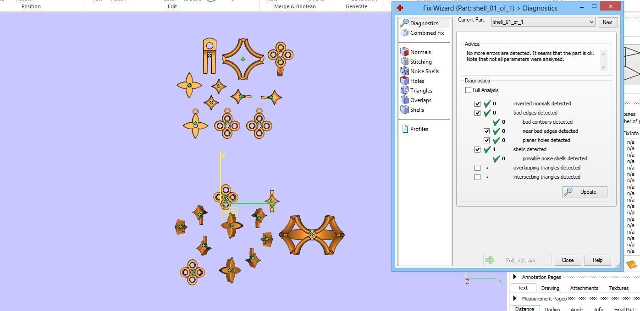The image size is (640, 311).
Task: Select the large diamond-frame part in top view
Action: pyautogui.click(x=243, y=59)
